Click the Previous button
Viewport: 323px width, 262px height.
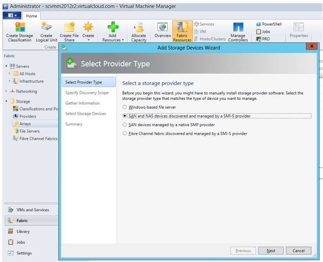243,251
